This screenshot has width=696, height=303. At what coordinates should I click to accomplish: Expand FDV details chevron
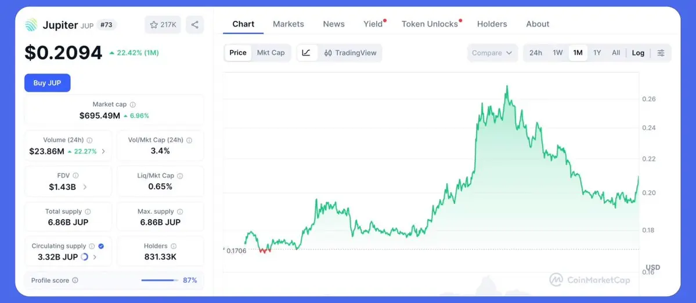click(x=85, y=187)
